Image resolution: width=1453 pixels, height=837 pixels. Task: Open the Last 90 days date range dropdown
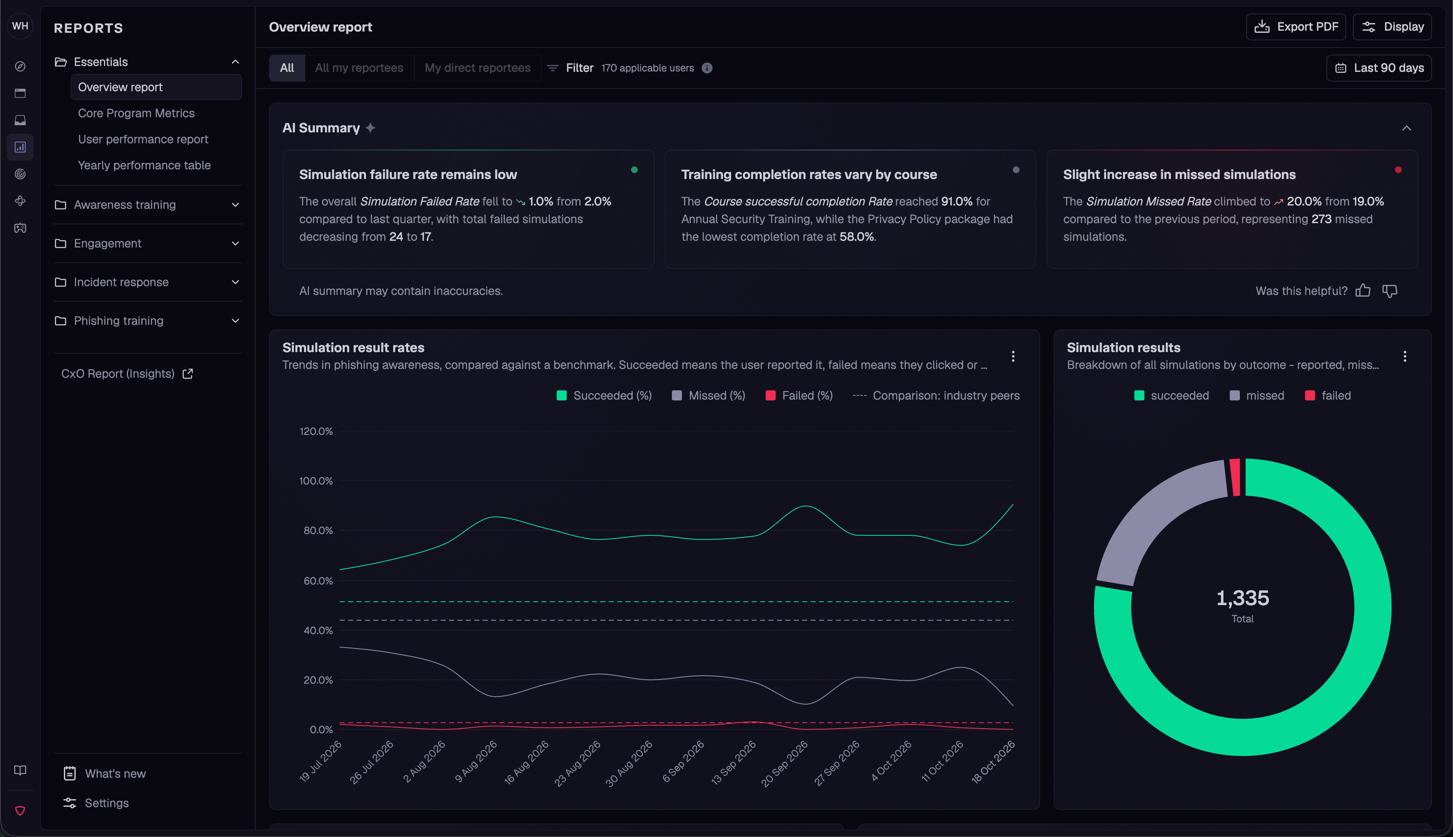(x=1378, y=68)
